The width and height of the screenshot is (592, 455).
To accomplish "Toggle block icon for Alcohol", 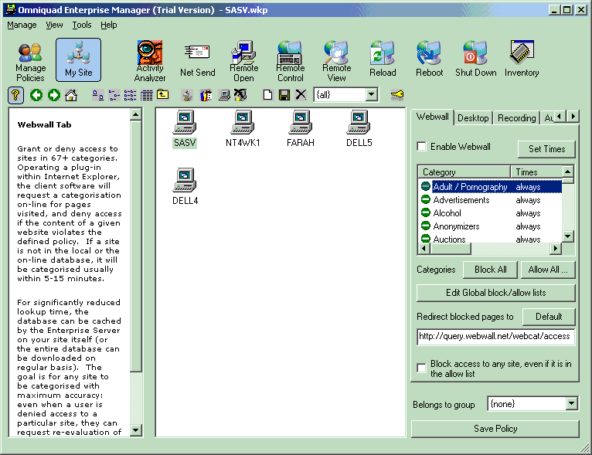I will point(426,212).
